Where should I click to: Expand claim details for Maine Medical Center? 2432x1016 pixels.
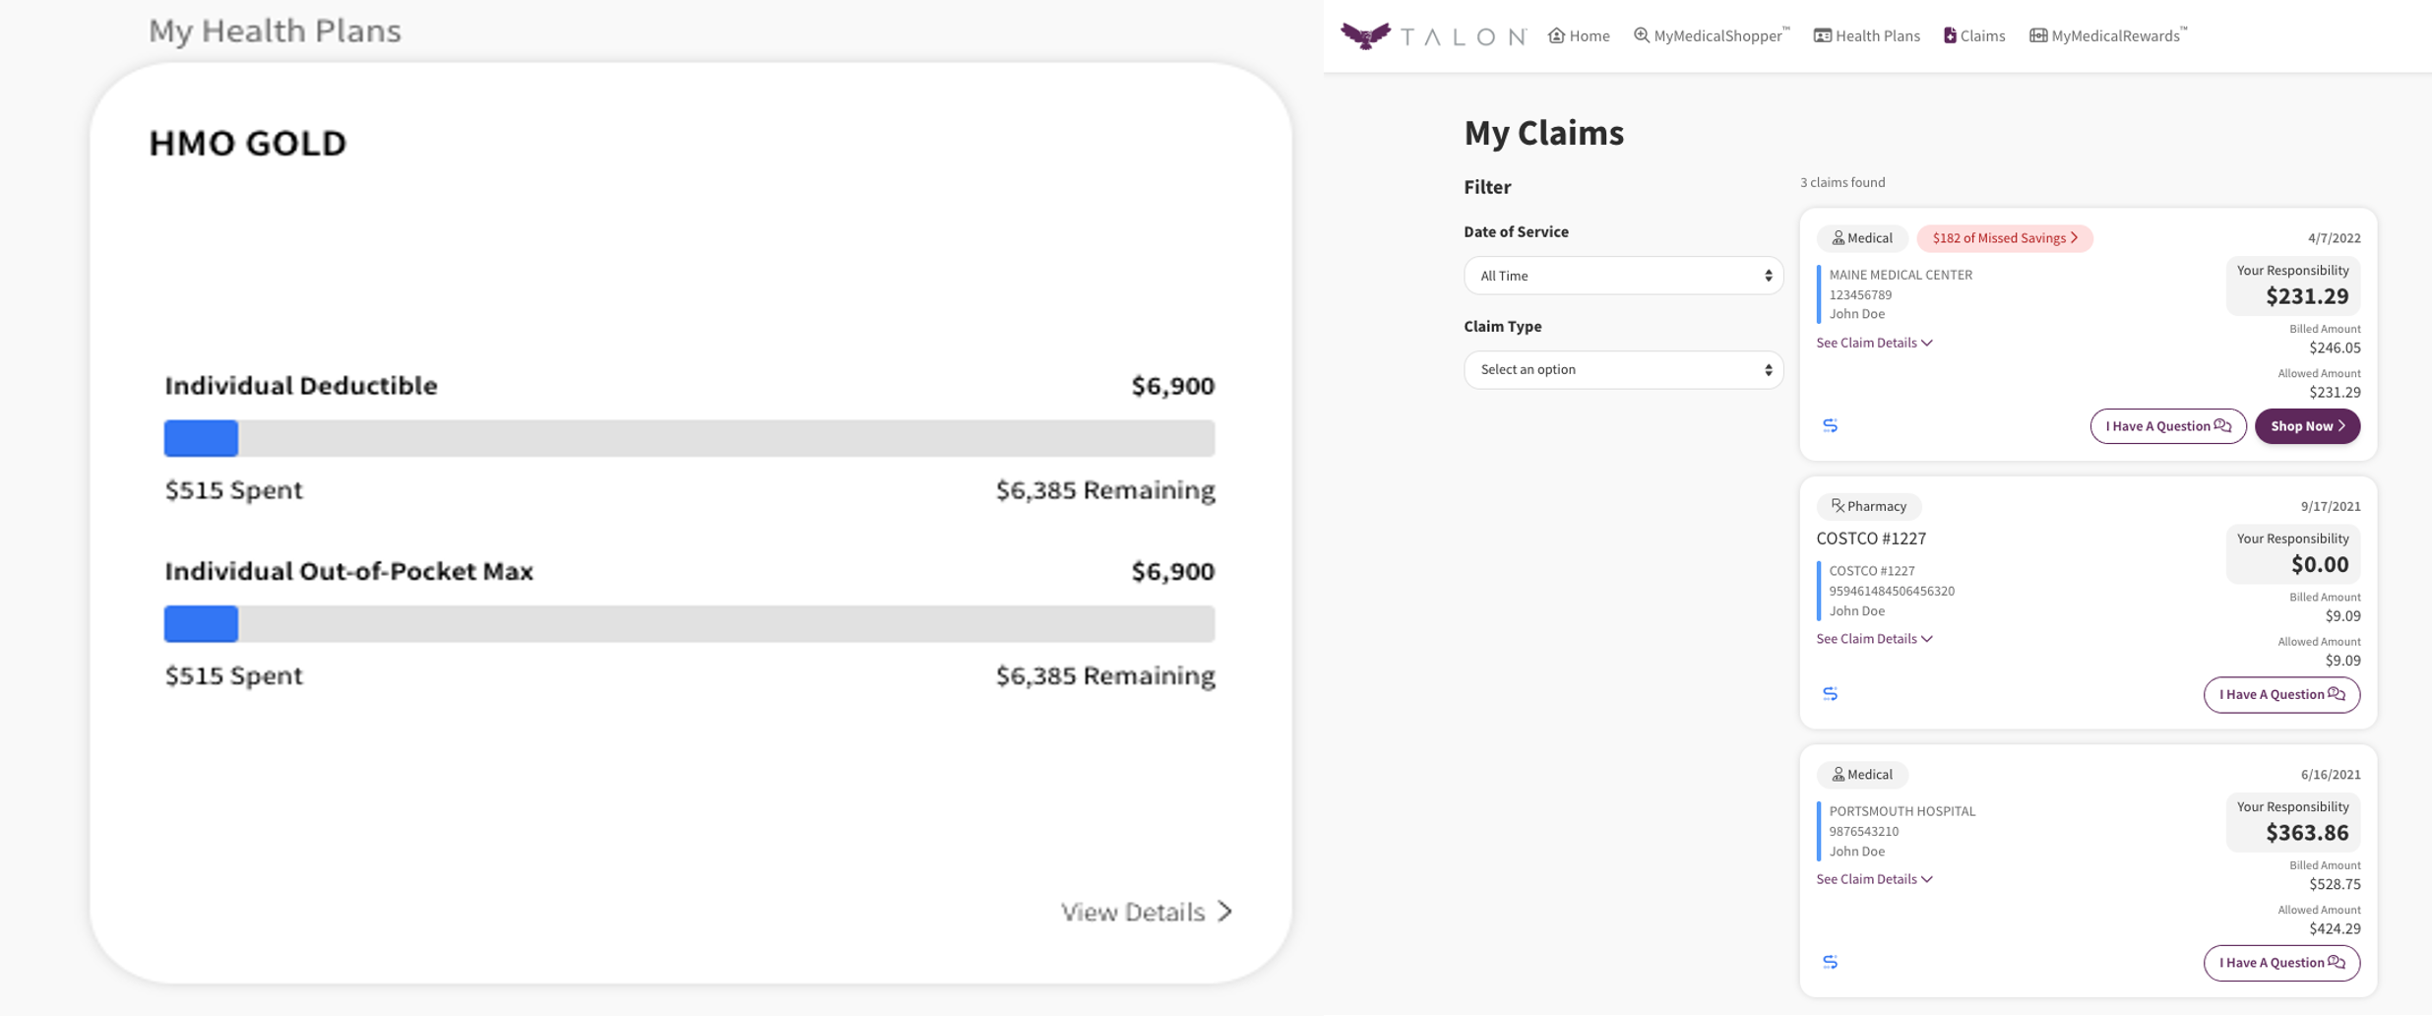point(1874,343)
